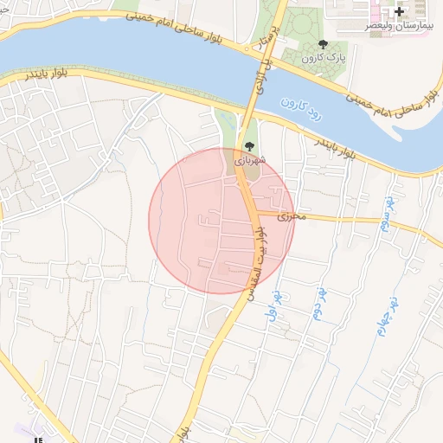Click the tree icon above شهربازی
The image size is (443, 443).
[249, 146]
